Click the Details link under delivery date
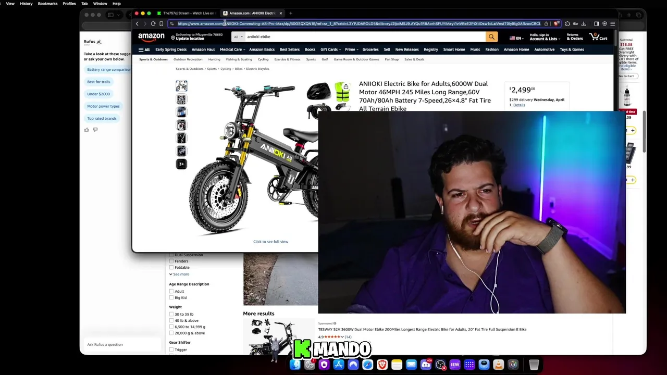This screenshot has height=375, width=667. 519,105
